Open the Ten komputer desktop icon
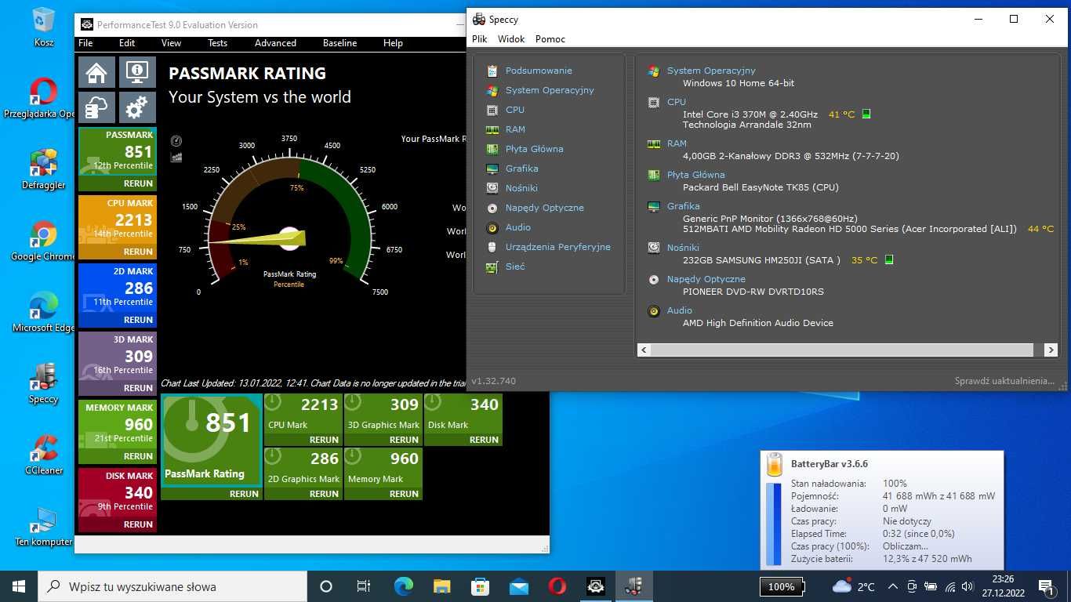 [x=43, y=526]
